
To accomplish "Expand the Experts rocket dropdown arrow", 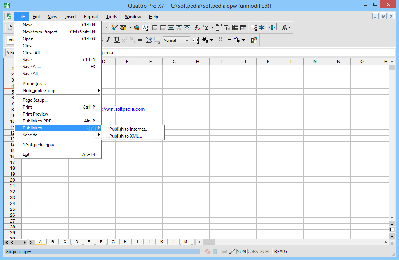I will (x=290, y=28).
